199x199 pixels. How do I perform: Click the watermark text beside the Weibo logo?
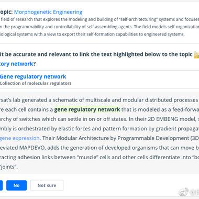tap(194, 192)
